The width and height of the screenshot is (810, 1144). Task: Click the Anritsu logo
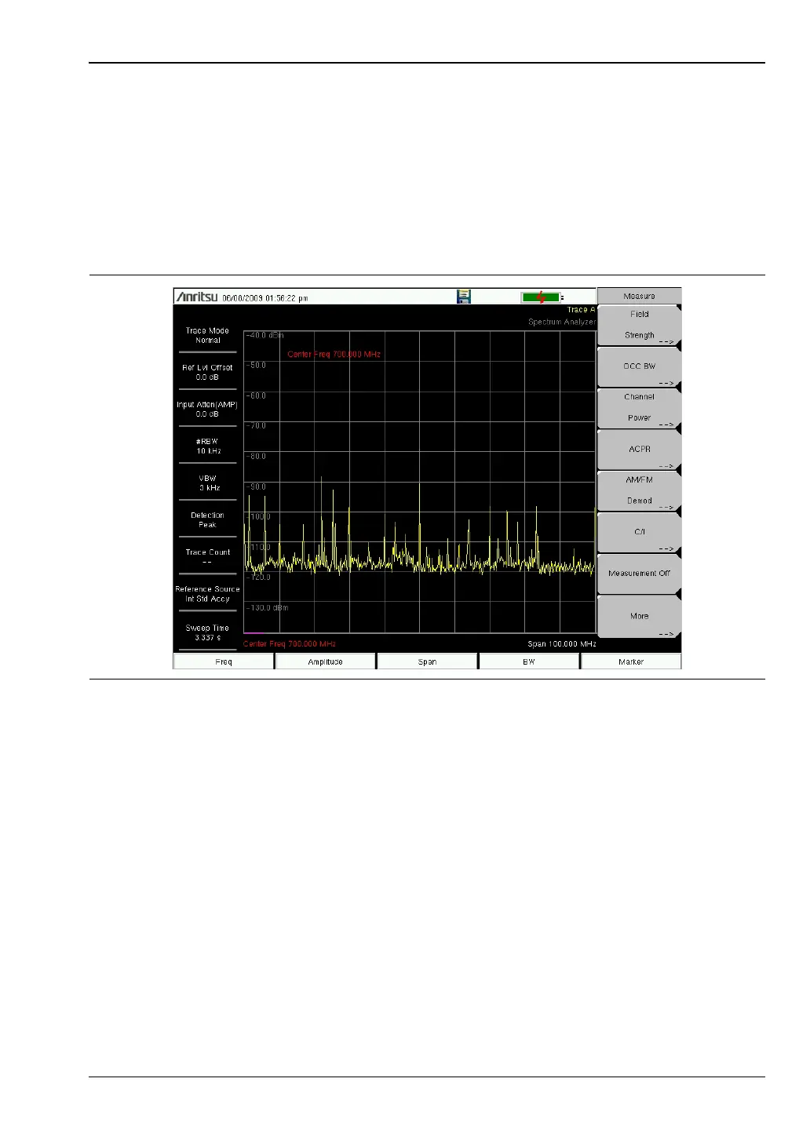pos(197,297)
